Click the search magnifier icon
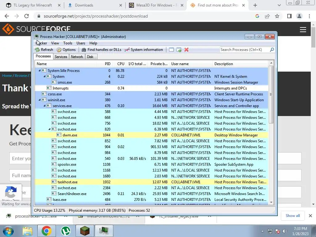Viewport: 316px width, 237px height. click(x=272, y=50)
